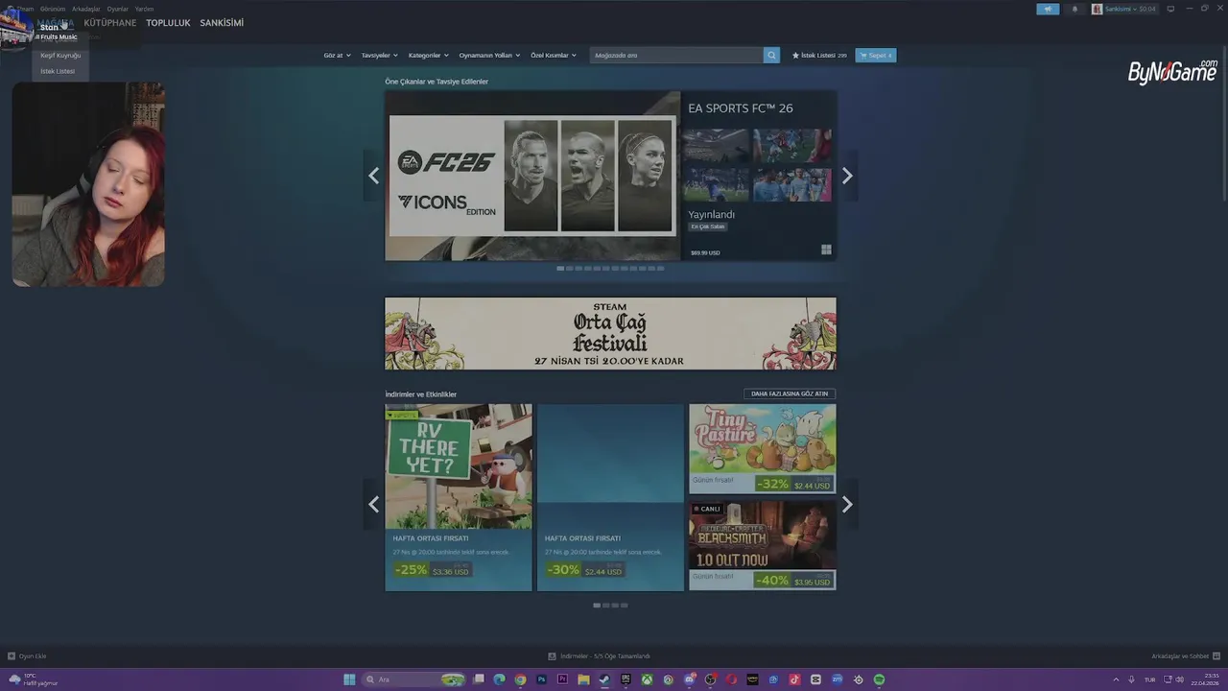
Task: Open the Arkadaşlar menu
Action: [86, 9]
